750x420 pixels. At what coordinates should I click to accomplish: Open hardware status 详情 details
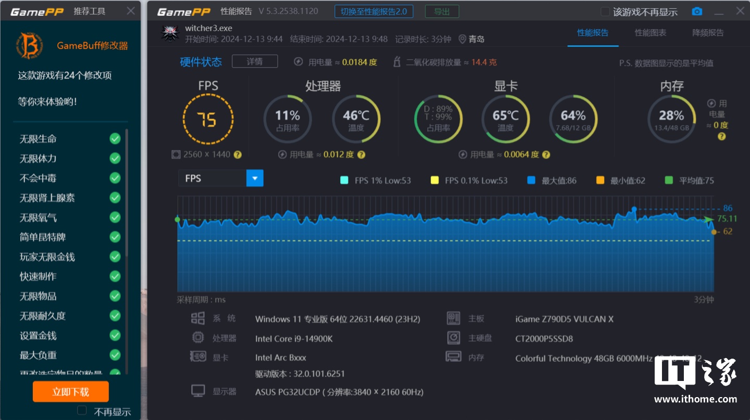click(255, 61)
